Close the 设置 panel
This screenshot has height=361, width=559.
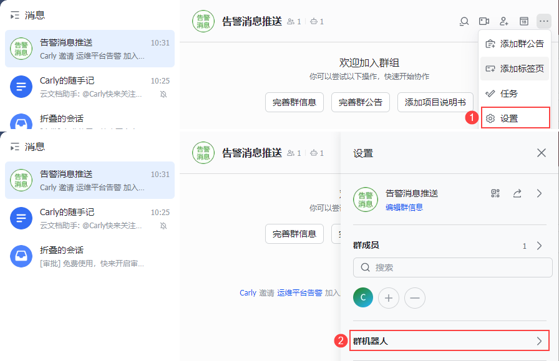542,153
